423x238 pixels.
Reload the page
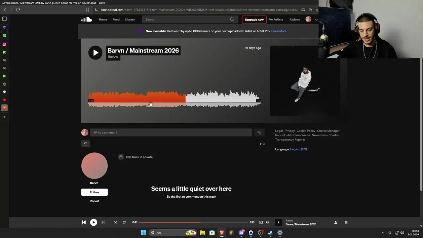[x=18, y=10]
